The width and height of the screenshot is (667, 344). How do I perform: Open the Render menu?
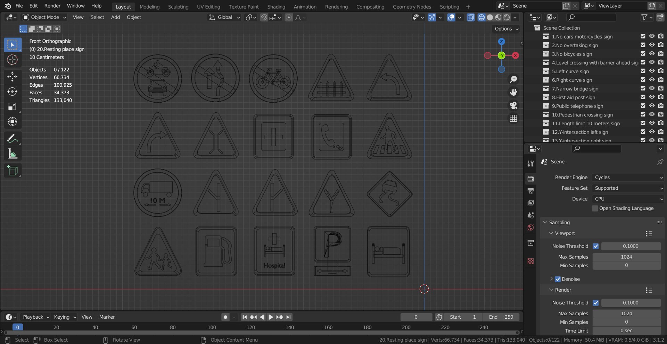pos(52,6)
